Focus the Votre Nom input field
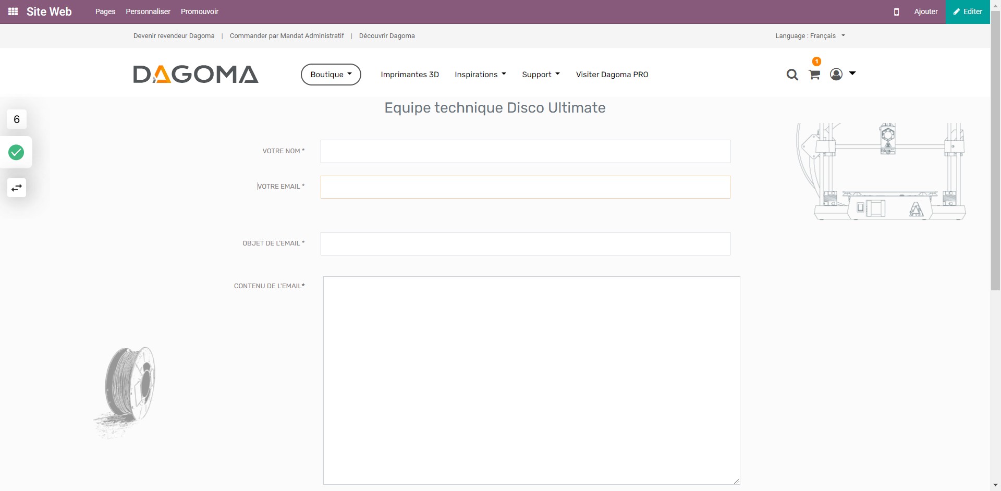 [525, 151]
